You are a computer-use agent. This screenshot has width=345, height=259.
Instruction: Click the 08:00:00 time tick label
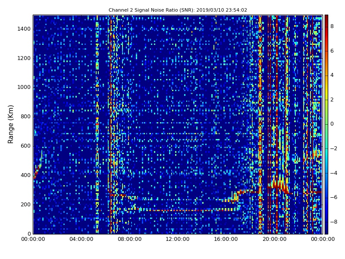(x=130, y=239)
